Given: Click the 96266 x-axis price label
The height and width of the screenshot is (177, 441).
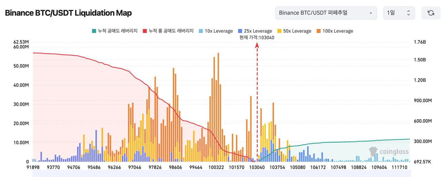Looking at the screenshot, I should (114, 167).
